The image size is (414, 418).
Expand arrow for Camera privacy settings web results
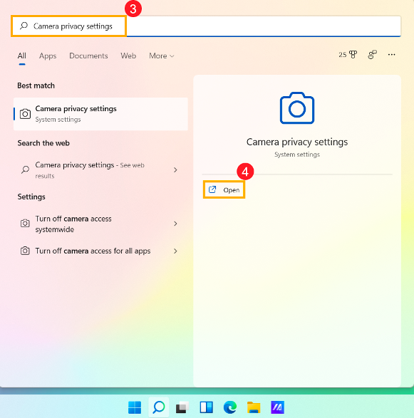click(x=175, y=169)
